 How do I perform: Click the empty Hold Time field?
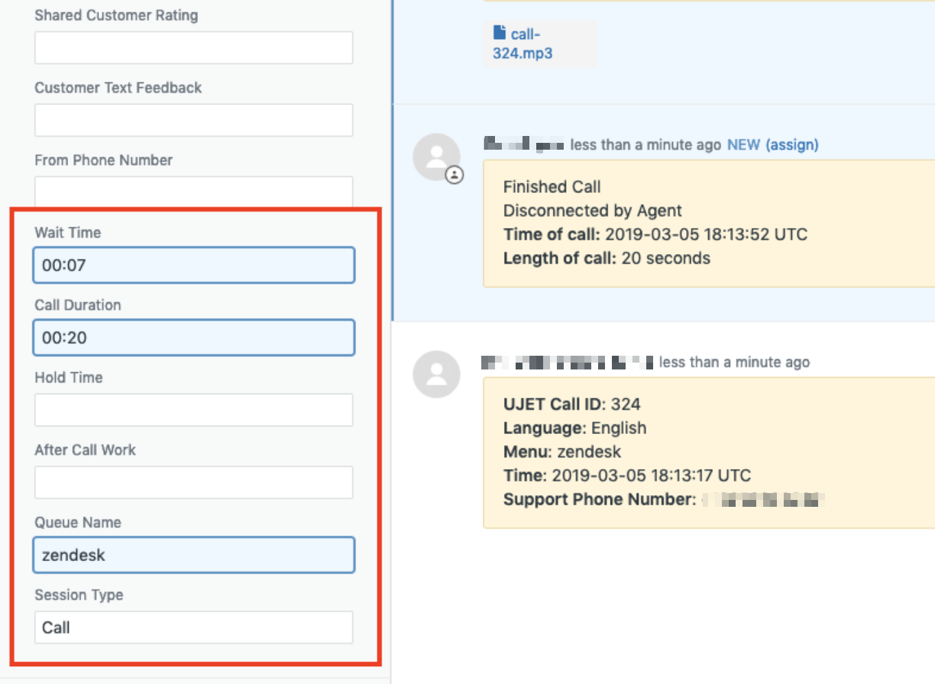click(193, 409)
